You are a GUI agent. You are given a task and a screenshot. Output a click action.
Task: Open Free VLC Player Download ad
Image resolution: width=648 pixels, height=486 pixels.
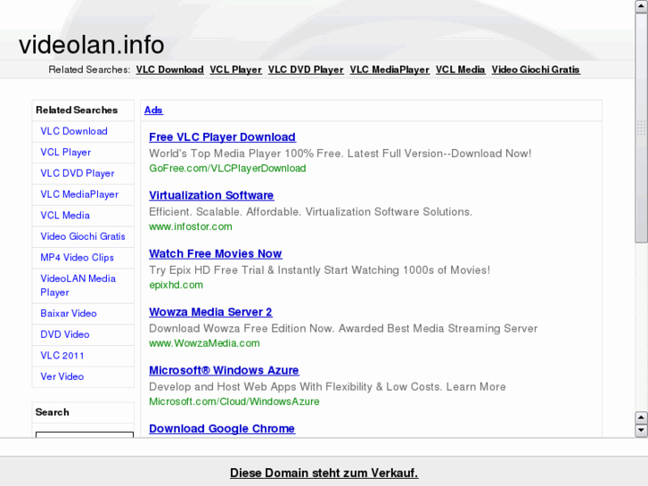(x=222, y=137)
